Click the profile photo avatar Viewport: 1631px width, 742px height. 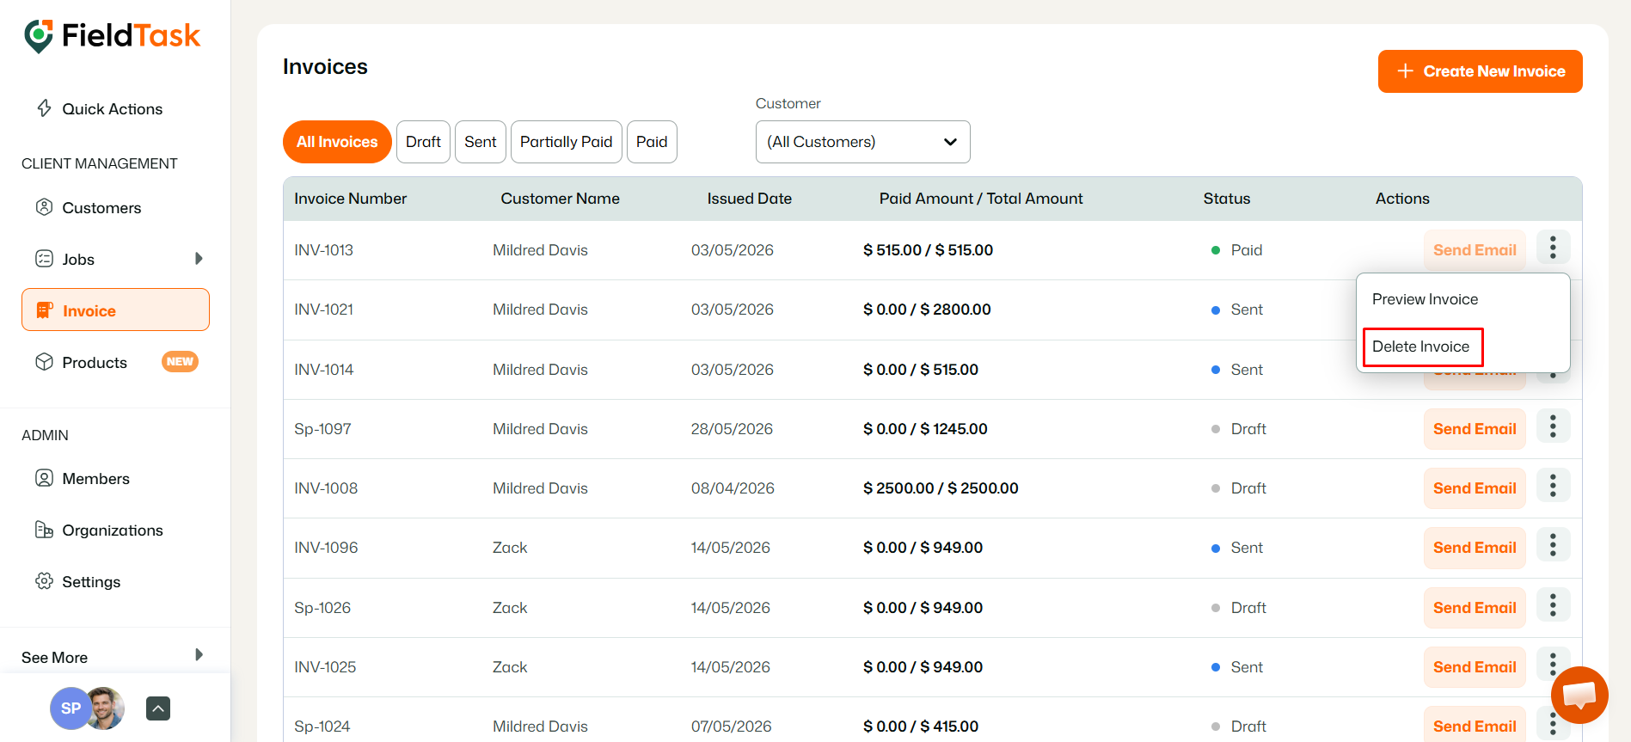pos(107,708)
